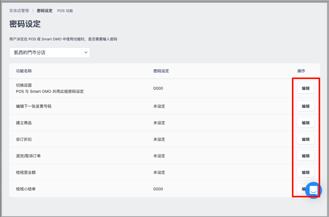Edit password for 切换店面
This screenshot has width=329, height=217.
(305, 88)
